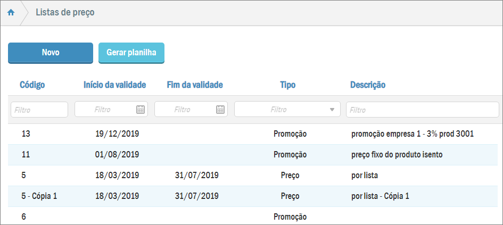Click the Novo button
503x225 pixels.
tap(51, 53)
